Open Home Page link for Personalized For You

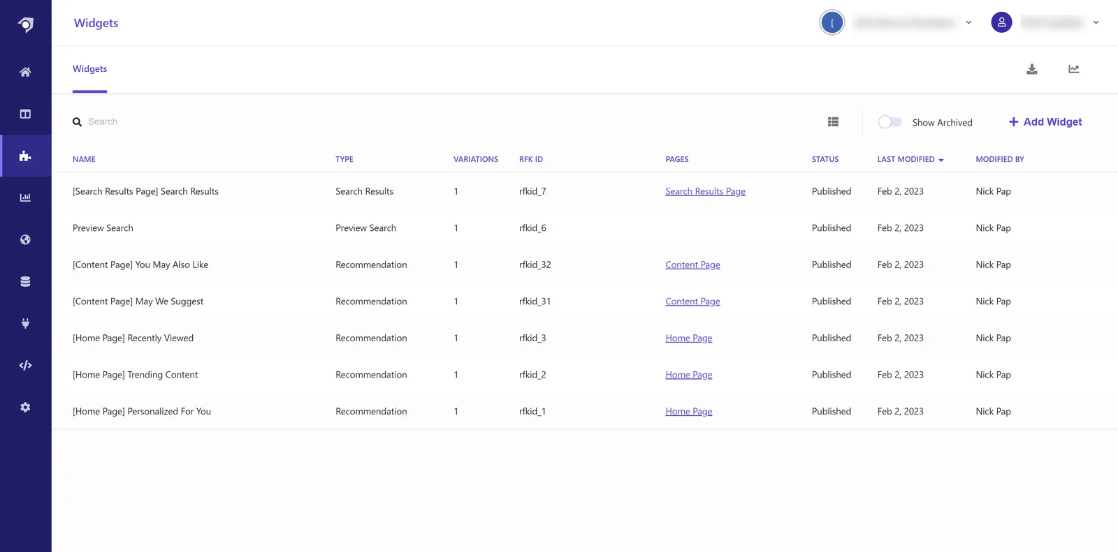[689, 412]
